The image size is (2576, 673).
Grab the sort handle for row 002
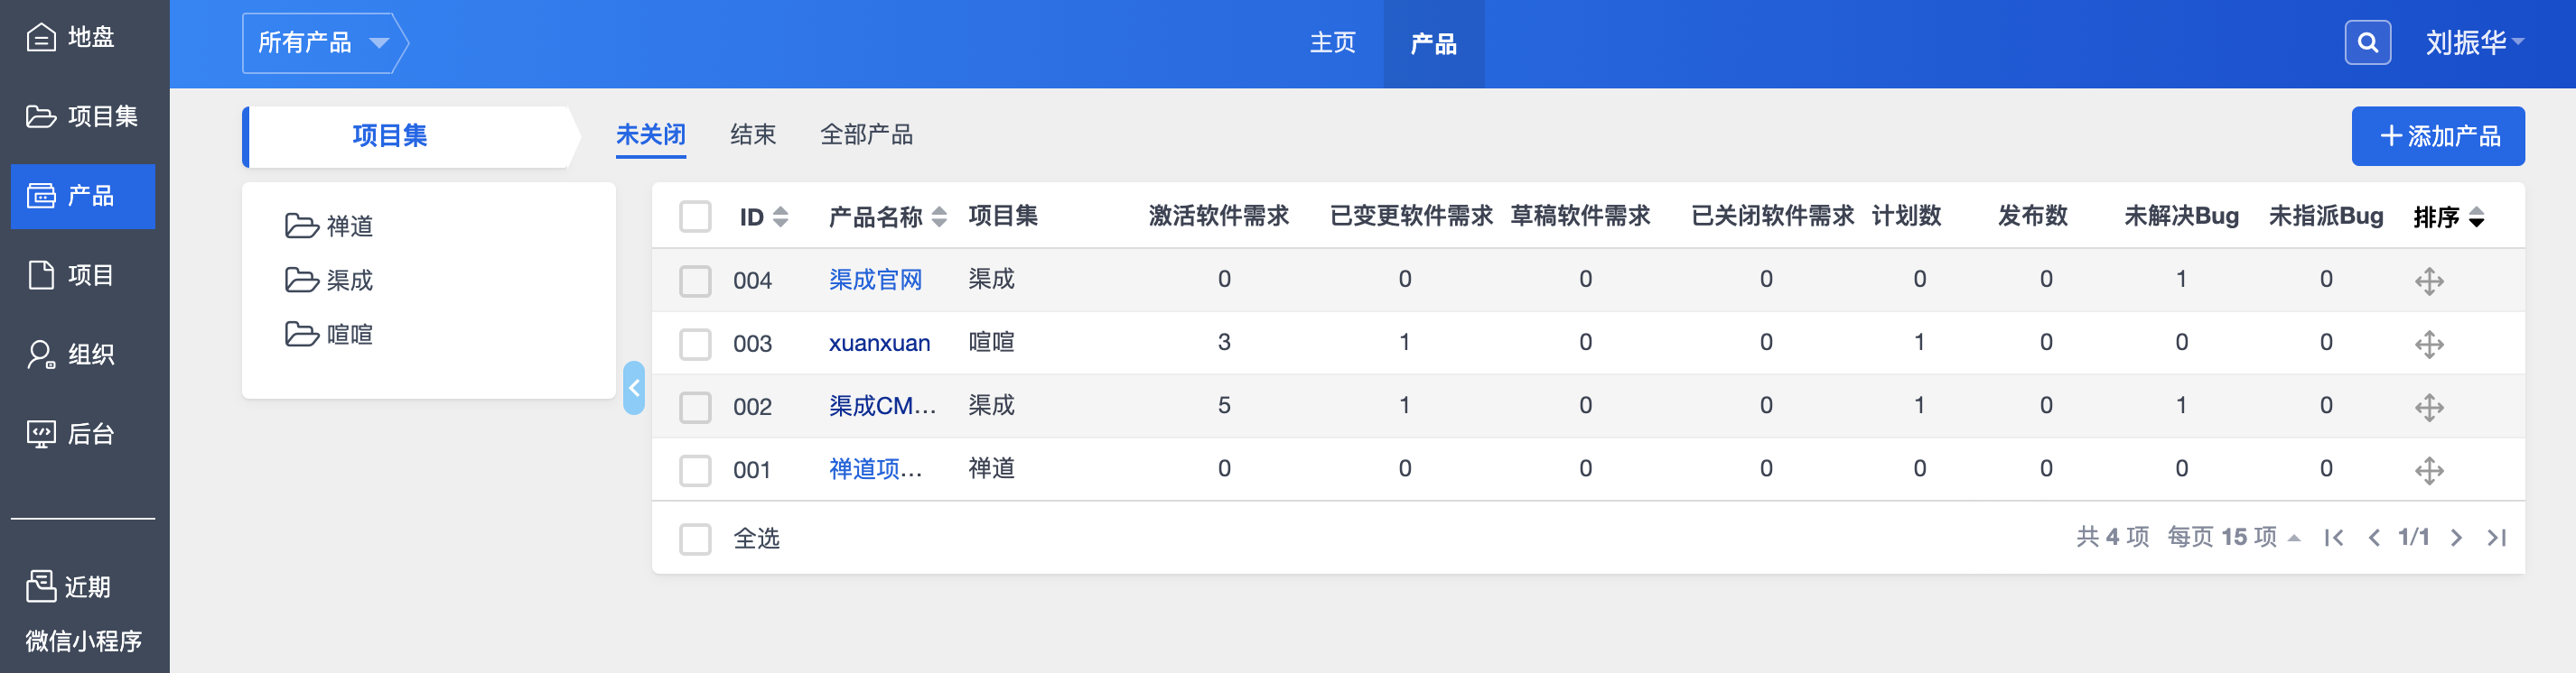coord(2429,408)
